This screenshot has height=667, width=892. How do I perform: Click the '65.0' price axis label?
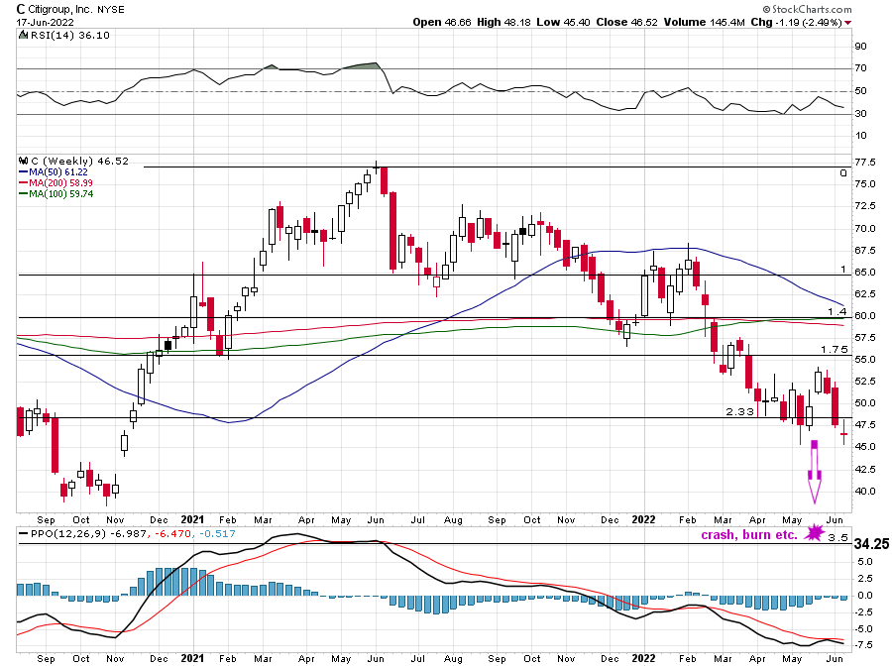pos(864,273)
